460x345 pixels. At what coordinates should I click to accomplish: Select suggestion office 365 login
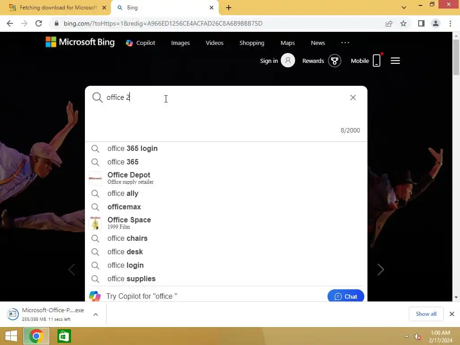226,148
